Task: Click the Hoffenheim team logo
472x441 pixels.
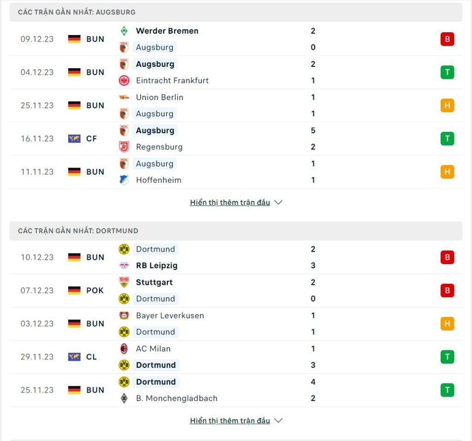Action: tap(124, 180)
